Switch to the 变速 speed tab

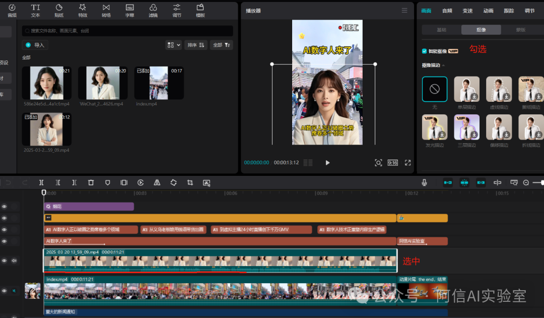click(467, 11)
